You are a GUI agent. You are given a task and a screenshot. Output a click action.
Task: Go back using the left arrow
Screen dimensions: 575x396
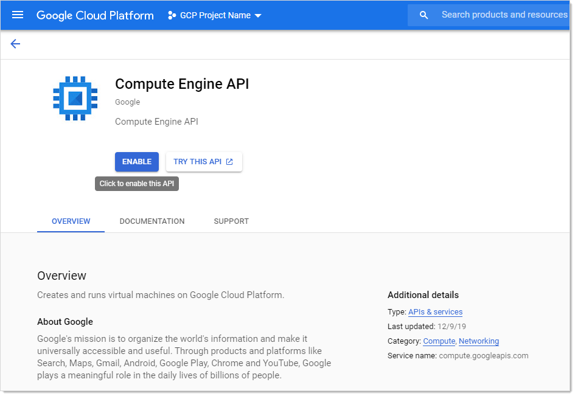click(x=15, y=44)
